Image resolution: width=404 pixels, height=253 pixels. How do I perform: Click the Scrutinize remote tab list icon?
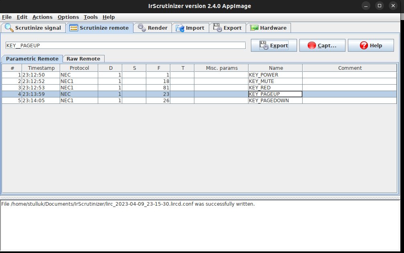[x=74, y=28]
